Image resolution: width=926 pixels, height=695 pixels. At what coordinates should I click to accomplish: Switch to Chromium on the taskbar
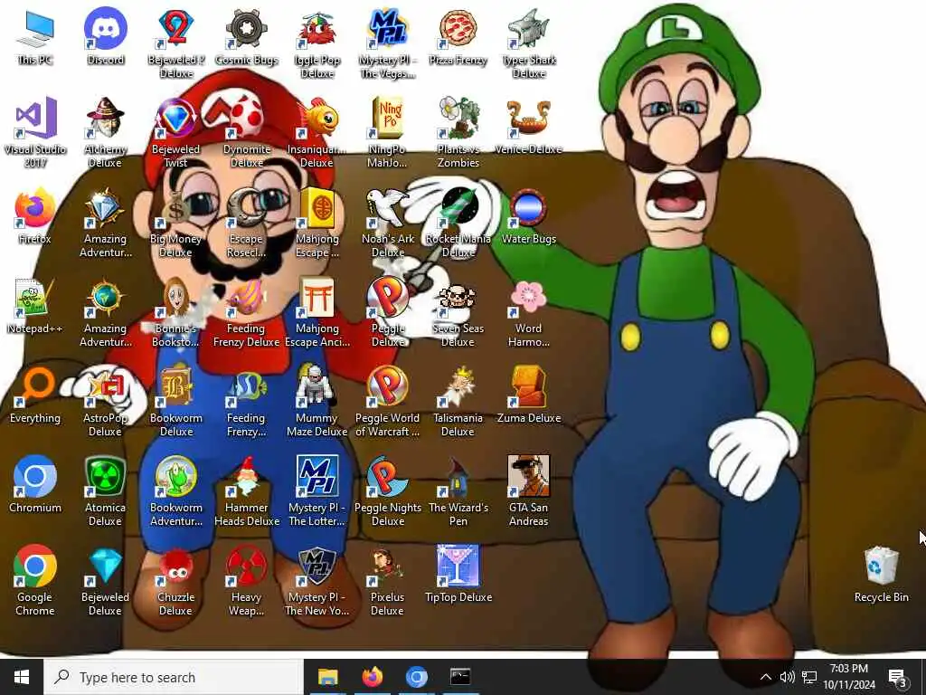coord(416,677)
